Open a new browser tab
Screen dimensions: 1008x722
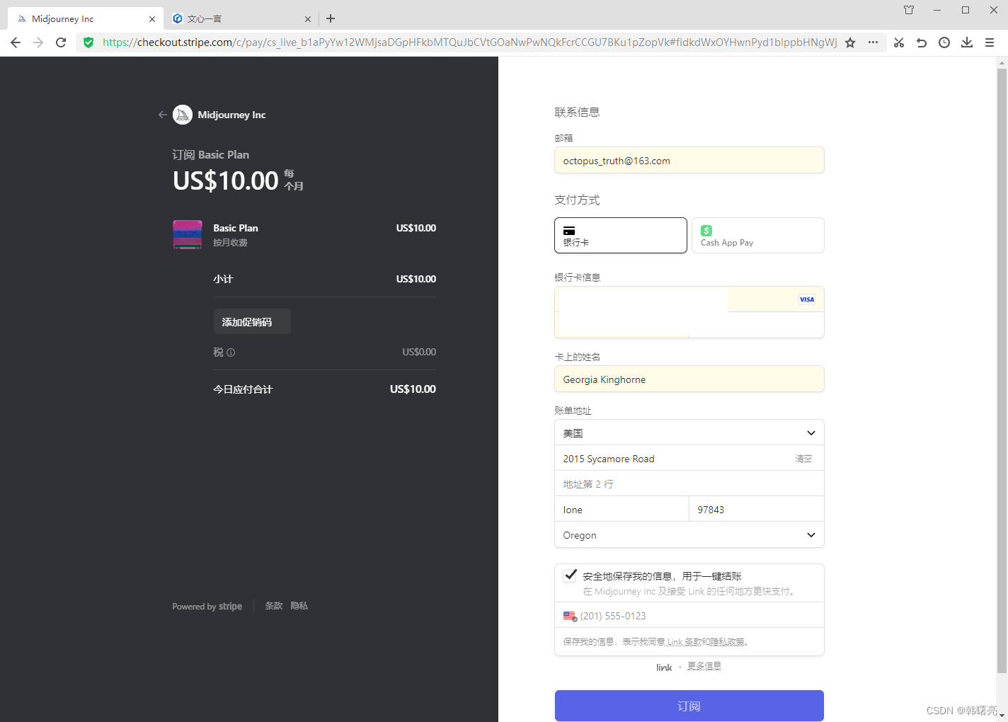[331, 18]
